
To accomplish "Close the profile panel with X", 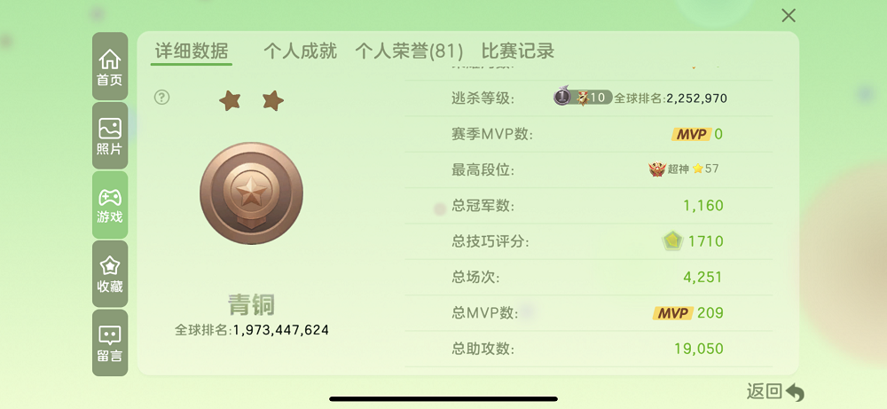I will [x=789, y=15].
